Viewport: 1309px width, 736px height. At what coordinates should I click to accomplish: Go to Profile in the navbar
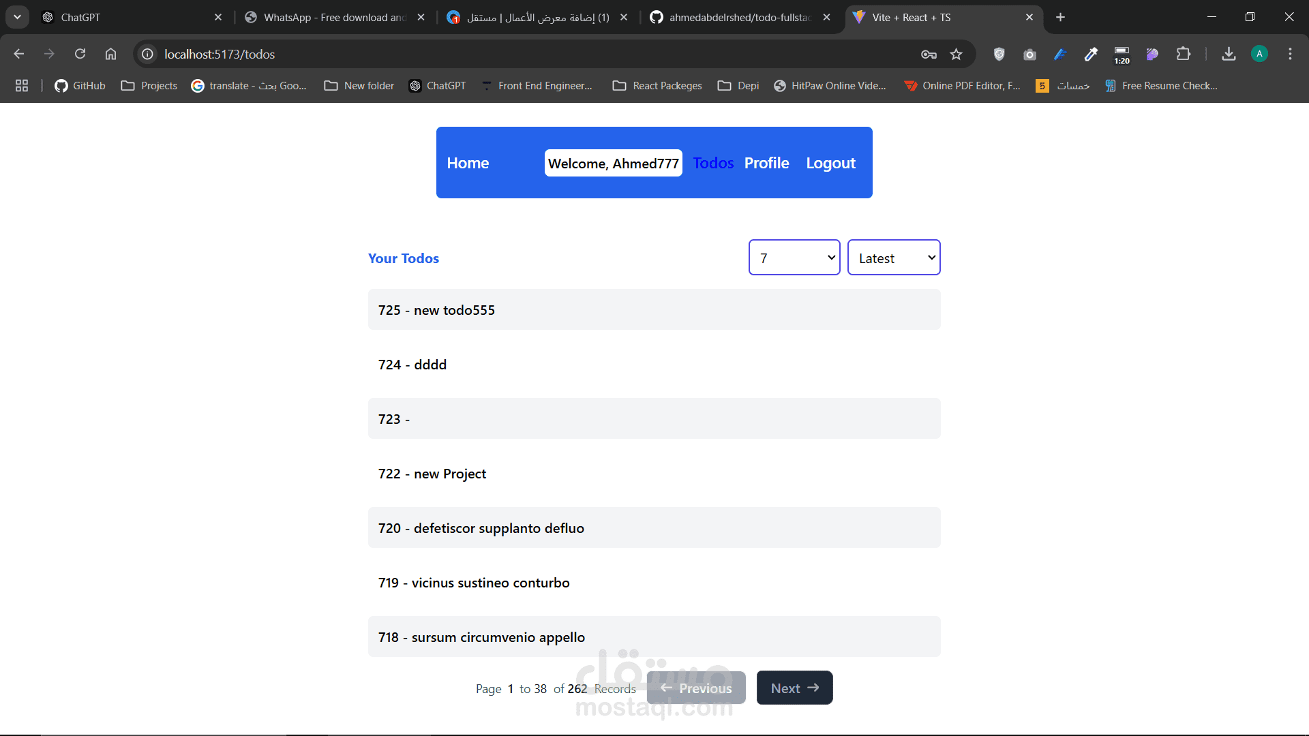[x=766, y=163]
